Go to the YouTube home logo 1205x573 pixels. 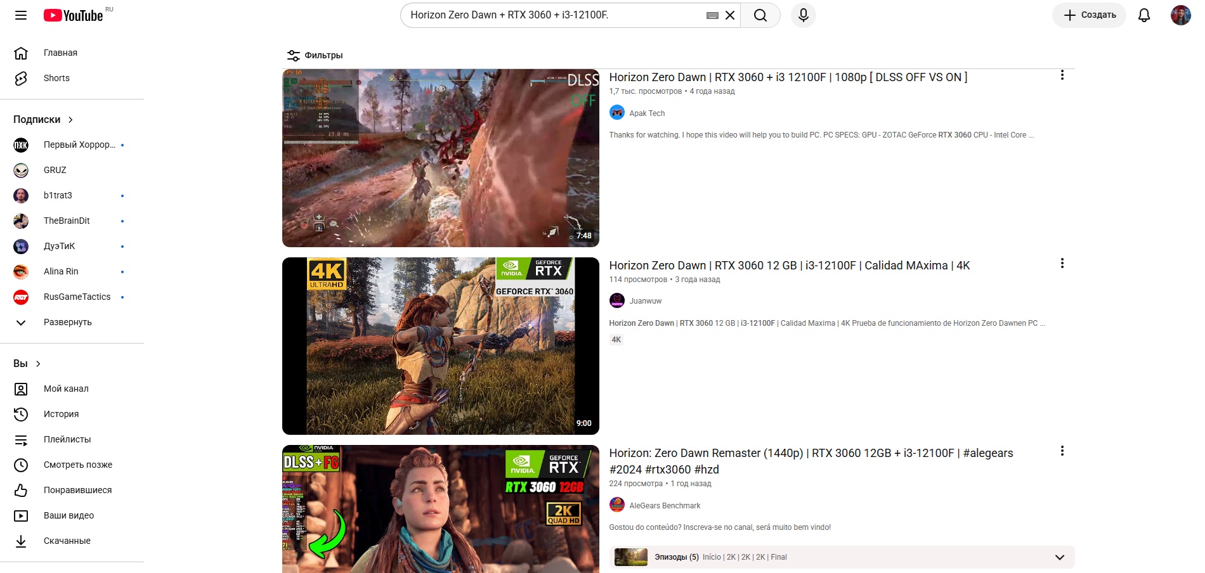(73, 15)
